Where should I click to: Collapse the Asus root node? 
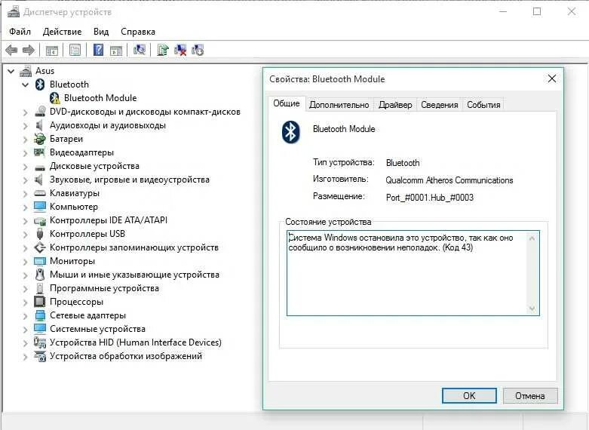click(11, 71)
